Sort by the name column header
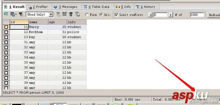The width and height of the screenshot is (220, 105). [x=38, y=22]
